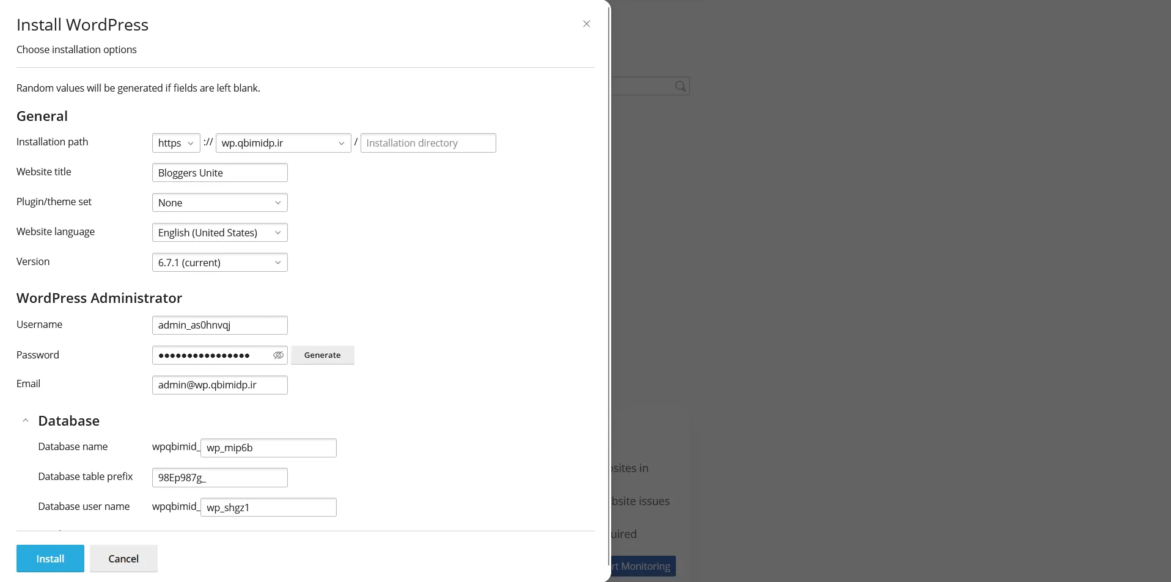Edit the Database table prefix field
Viewport: 1171px width, 582px height.
pos(219,478)
